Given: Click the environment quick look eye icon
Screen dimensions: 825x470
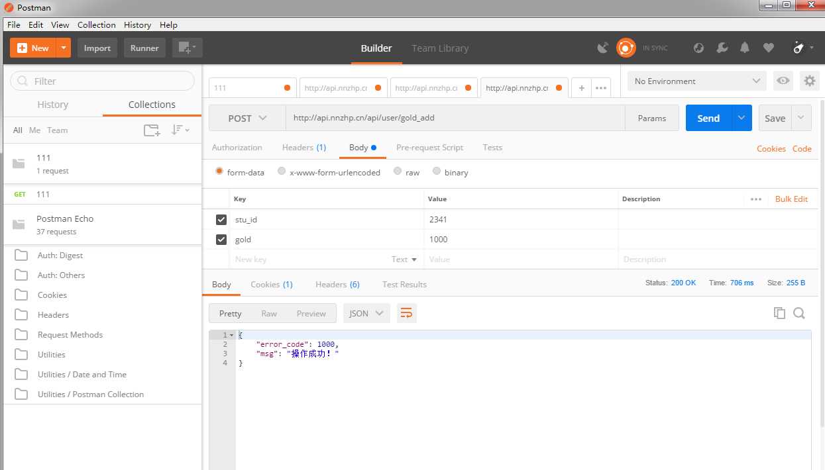Looking at the screenshot, I should pyautogui.click(x=783, y=81).
